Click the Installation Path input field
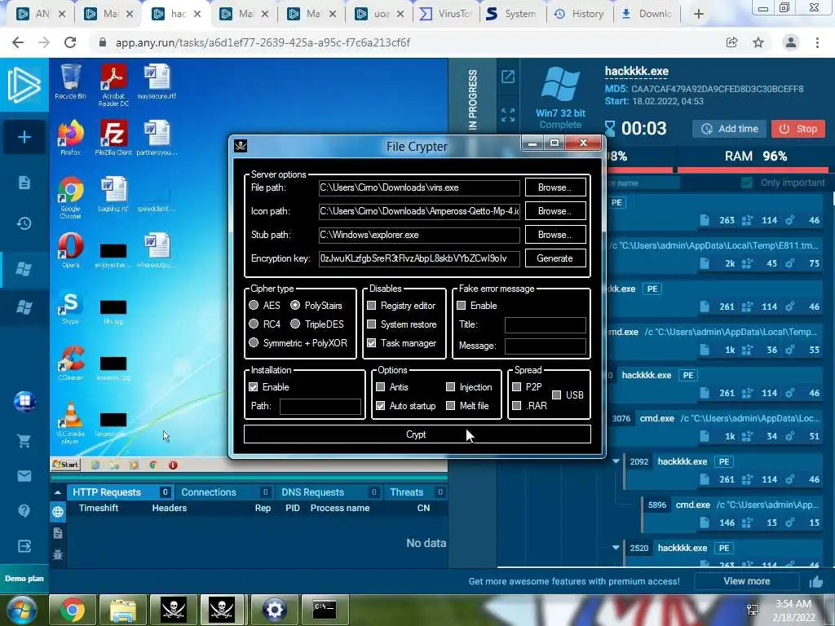Viewport: 835px width, 626px height. point(320,407)
